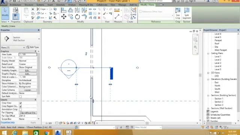Open the Properties help link
Screen dimensions: 240x135
pyautogui.click(x=7, y=123)
